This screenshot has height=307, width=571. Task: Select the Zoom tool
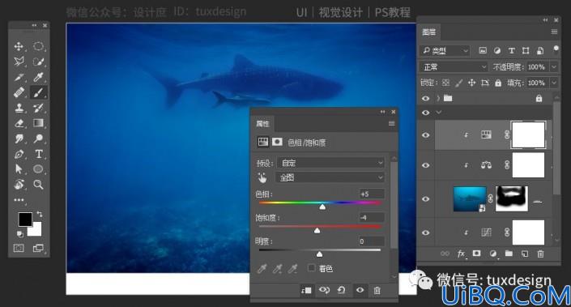point(38,184)
